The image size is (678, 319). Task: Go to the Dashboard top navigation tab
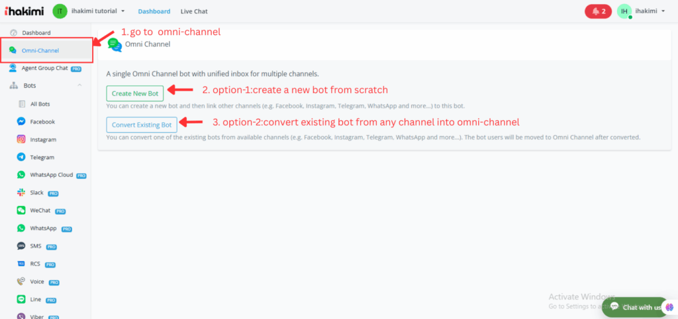154,11
